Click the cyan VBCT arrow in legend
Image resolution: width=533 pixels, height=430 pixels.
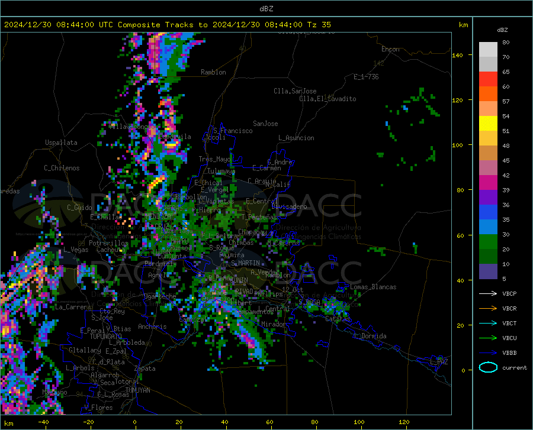pyautogui.click(x=488, y=323)
